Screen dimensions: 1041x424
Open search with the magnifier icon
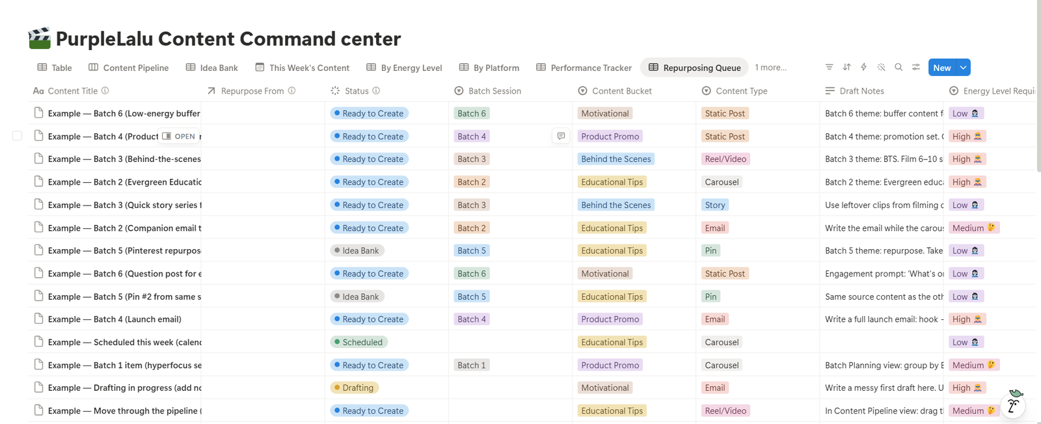pos(899,67)
